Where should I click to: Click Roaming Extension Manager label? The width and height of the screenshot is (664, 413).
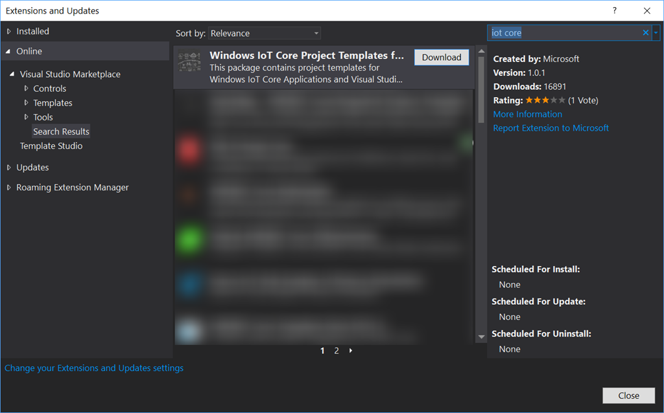pyautogui.click(x=73, y=187)
